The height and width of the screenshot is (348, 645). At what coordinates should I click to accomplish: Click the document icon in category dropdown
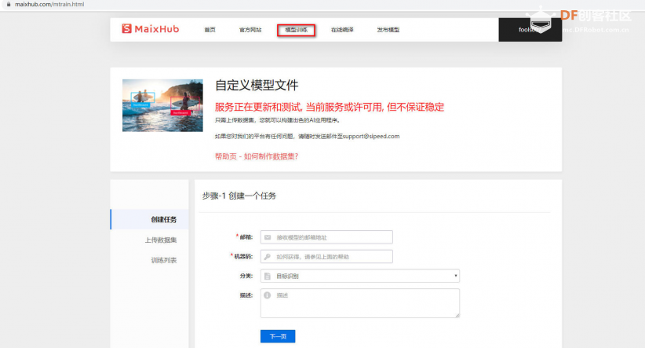tap(268, 276)
